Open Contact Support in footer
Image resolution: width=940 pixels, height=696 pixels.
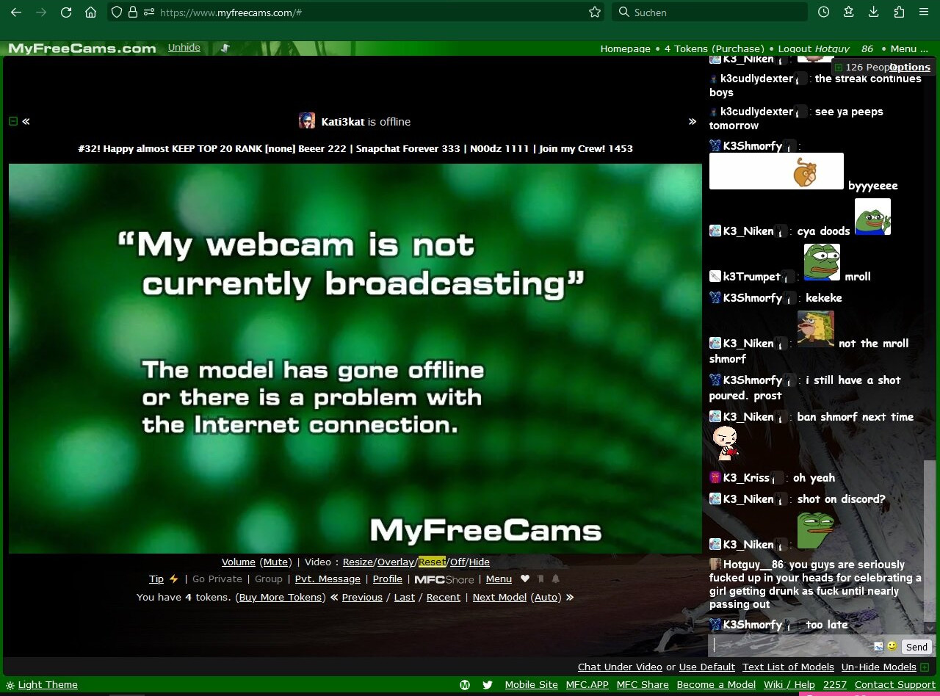[895, 685]
